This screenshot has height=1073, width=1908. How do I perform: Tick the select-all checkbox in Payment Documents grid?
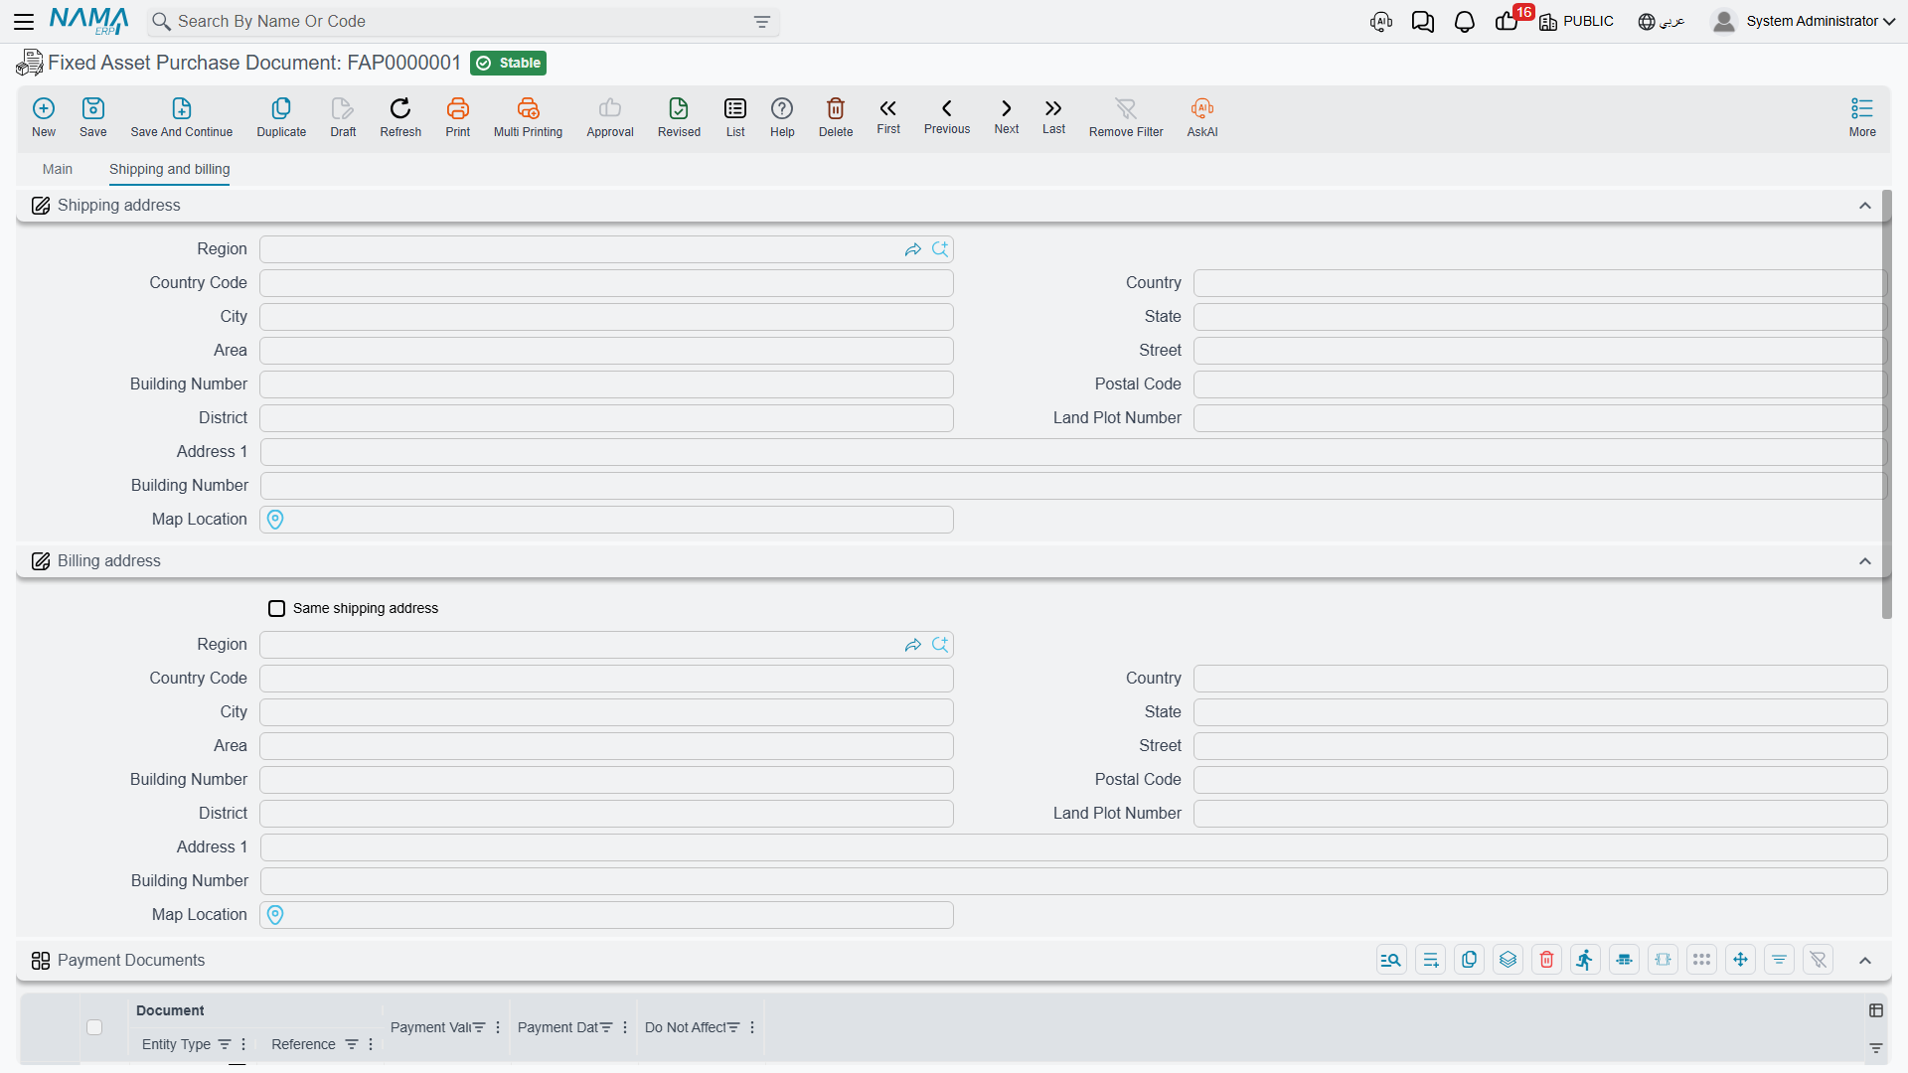(94, 1027)
